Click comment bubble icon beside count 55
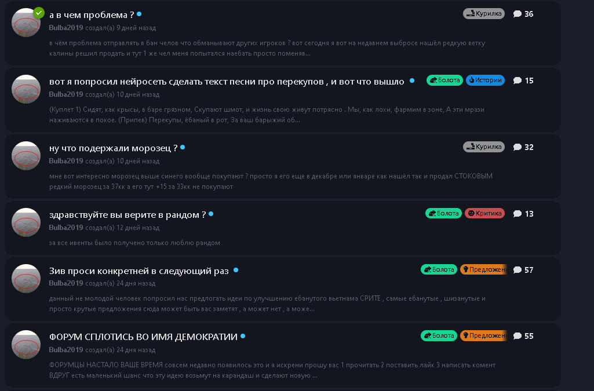Screen dimensions: 594x391 [x=517, y=336]
